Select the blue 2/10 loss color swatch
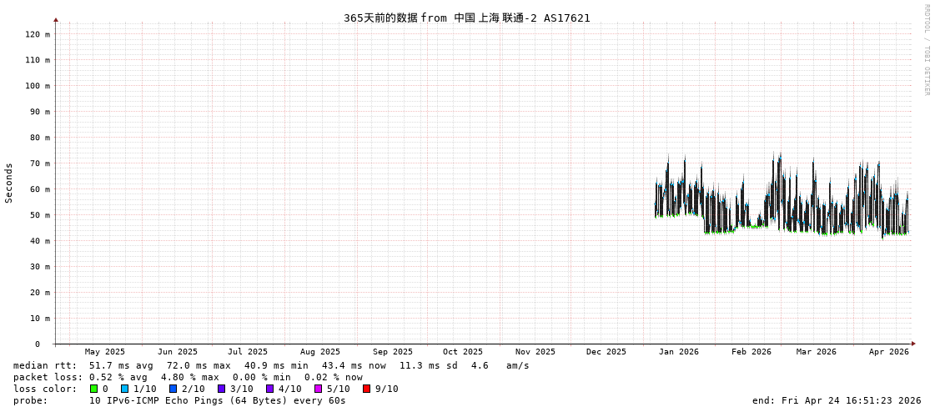935x412 pixels. [x=173, y=389]
